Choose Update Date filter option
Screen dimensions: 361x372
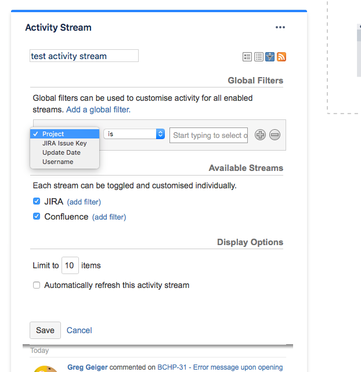[x=64, y=152]
